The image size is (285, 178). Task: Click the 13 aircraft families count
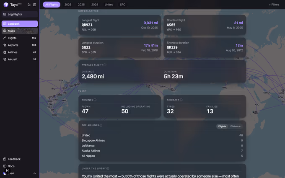[x=210, y=111]
